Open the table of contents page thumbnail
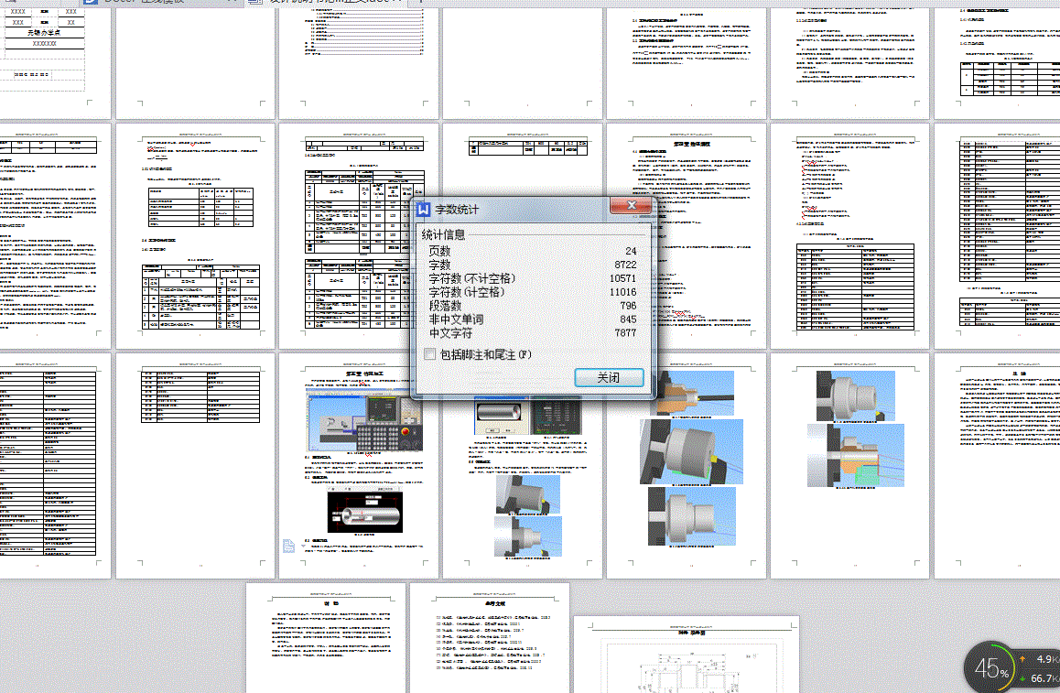Viewport: 1060px width, 693px height. tap(358, 63)
